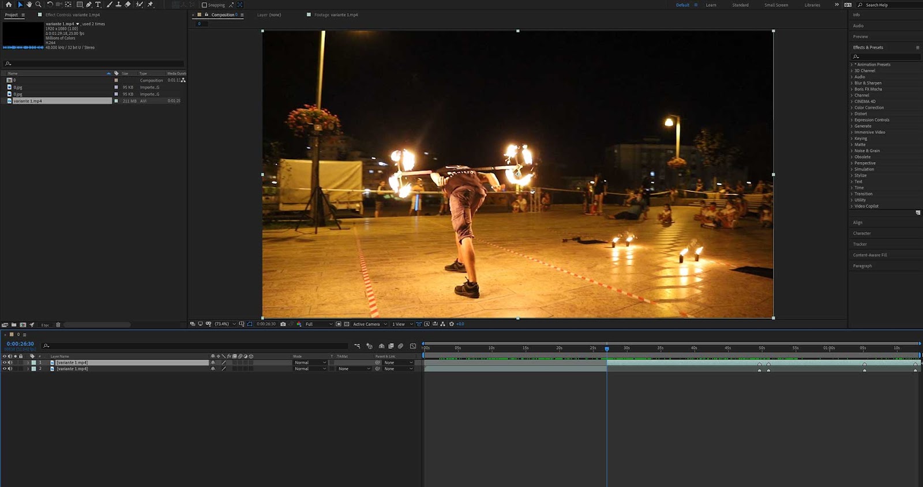
Task: Expand the Color Correction effects category
Action: tap(869, 108)
